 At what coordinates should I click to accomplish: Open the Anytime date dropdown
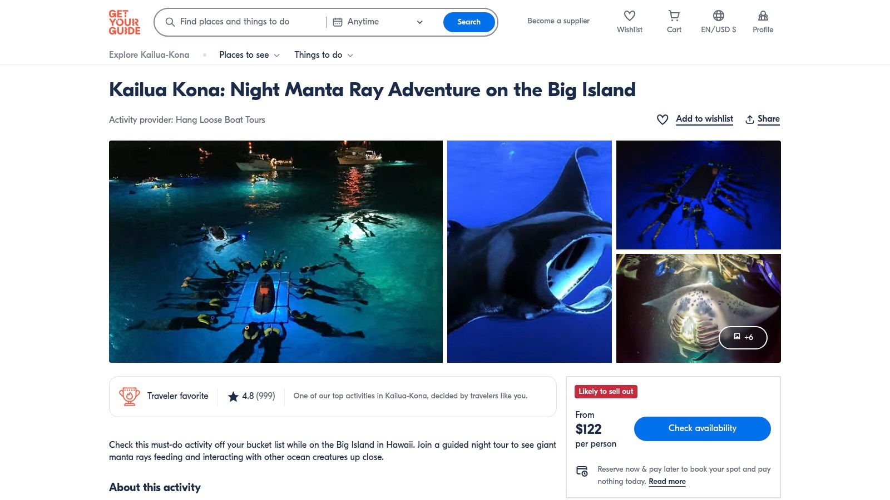click(378, 22)
